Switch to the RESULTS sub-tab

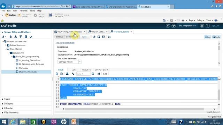(x=86, y=70)
